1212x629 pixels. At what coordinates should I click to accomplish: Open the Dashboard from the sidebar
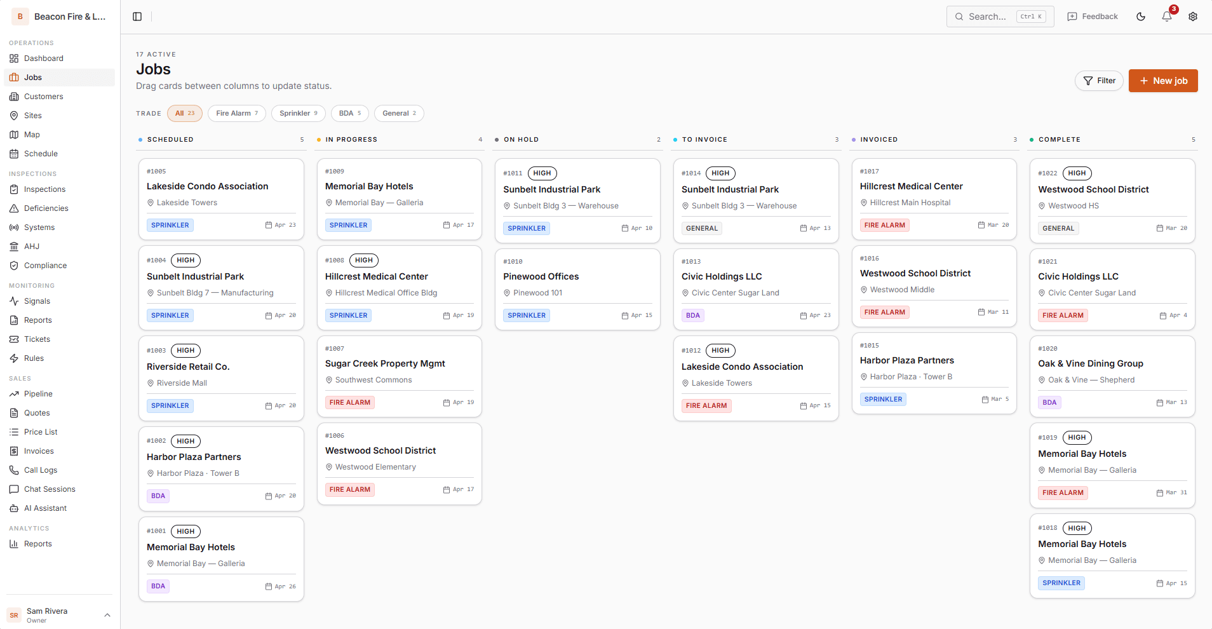click(43, 58)
